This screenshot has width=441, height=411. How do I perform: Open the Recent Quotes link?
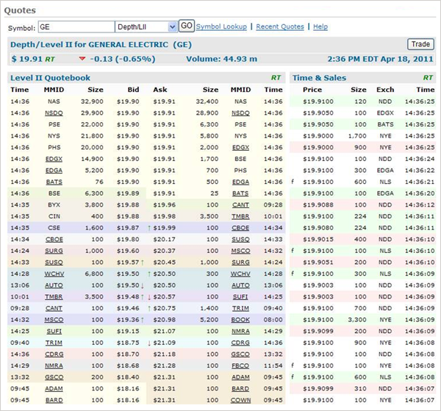tap(280, 26)
